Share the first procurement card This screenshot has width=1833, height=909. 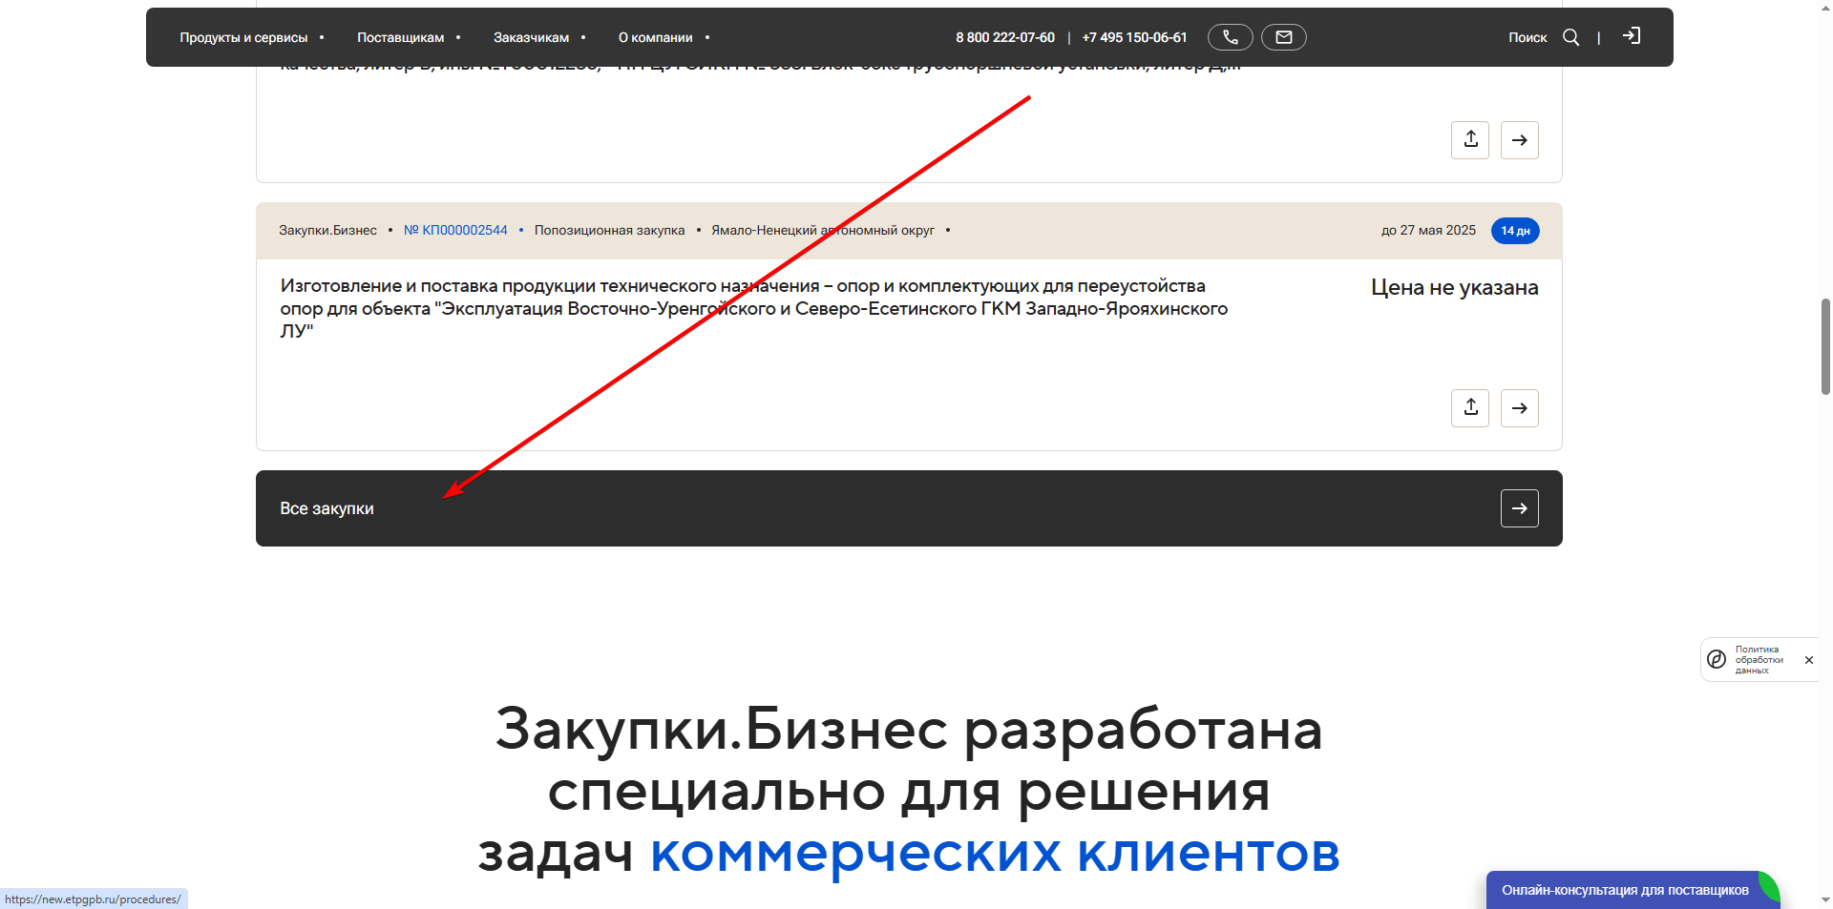click(x=1470, y=140)
